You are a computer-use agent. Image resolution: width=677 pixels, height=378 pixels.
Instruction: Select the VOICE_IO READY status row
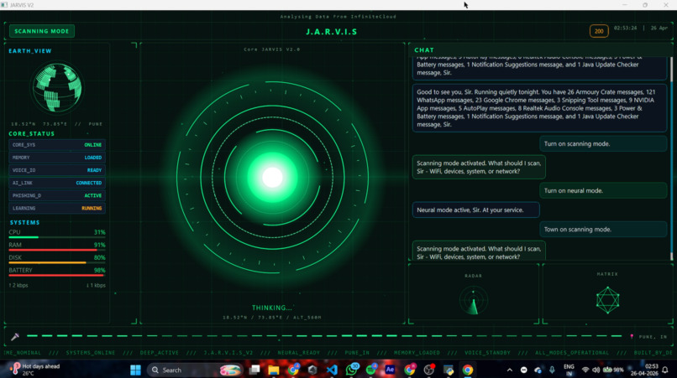[57, 170]
